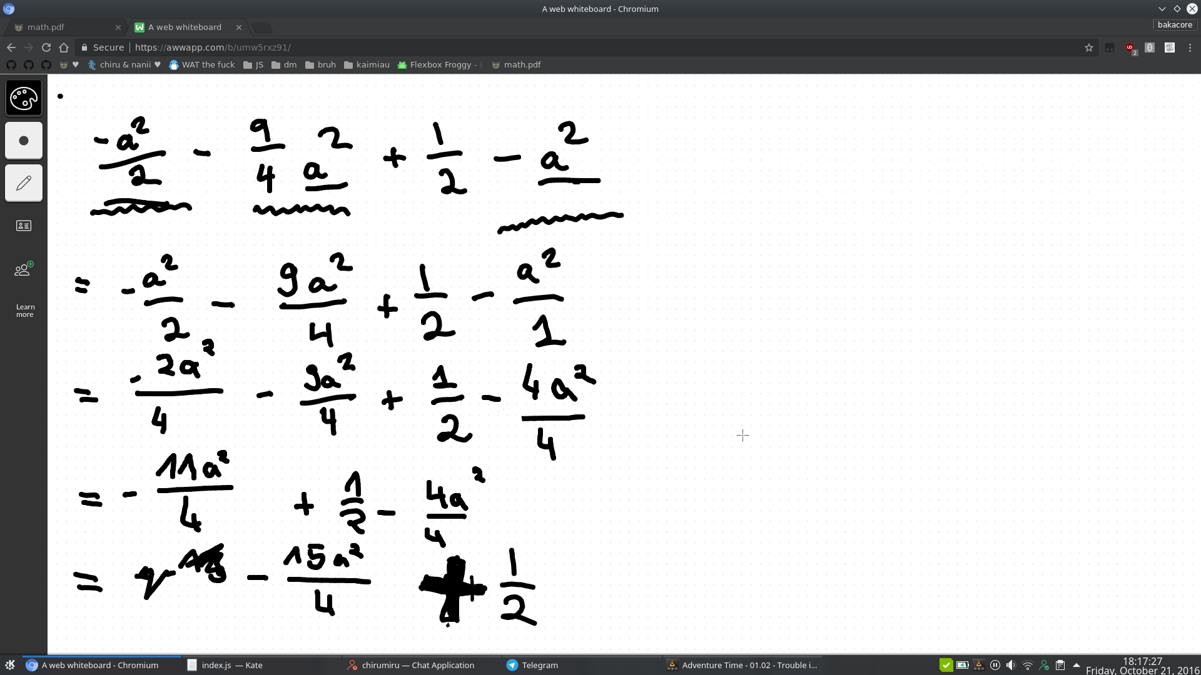This screenshot has height=675, width=1201.
Task: Click the Chromium app icon in title bar
Action: pos(9,9)
